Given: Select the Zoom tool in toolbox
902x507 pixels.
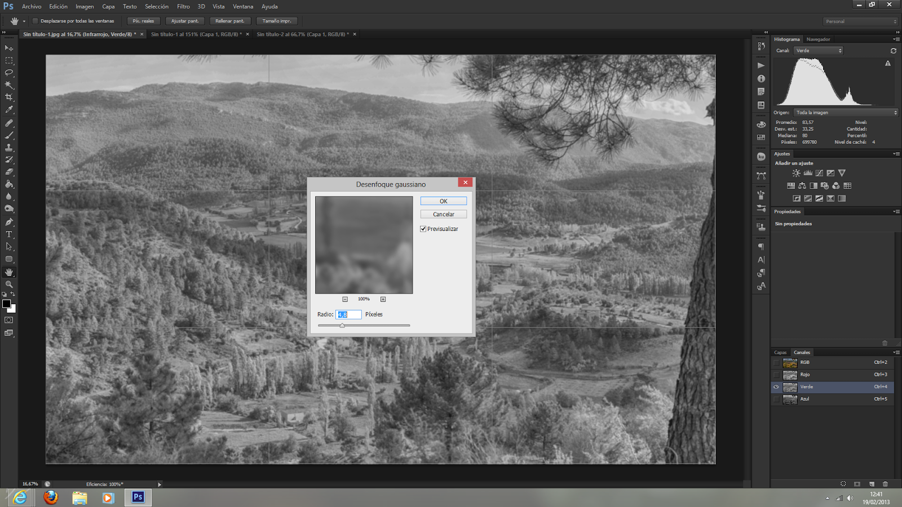Looking at the screenshot, I should 9,284.
